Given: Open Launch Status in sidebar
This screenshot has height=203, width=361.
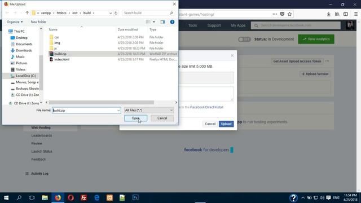Looking at the screenshot, I should (x=42, y=151).
